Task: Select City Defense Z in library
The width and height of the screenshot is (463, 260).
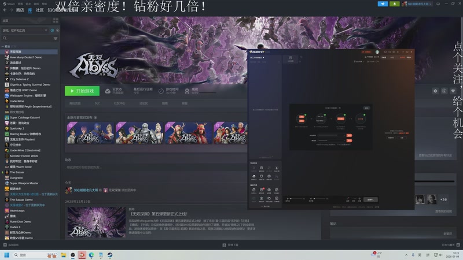Action: coord(19,79)
